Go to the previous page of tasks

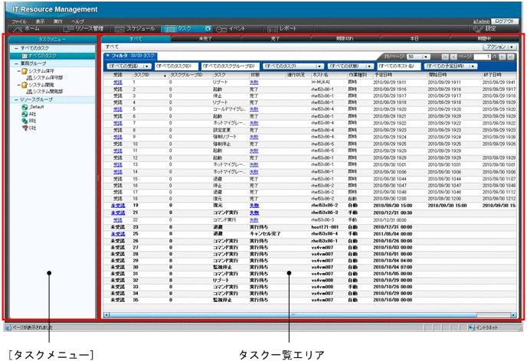point(453,57)
